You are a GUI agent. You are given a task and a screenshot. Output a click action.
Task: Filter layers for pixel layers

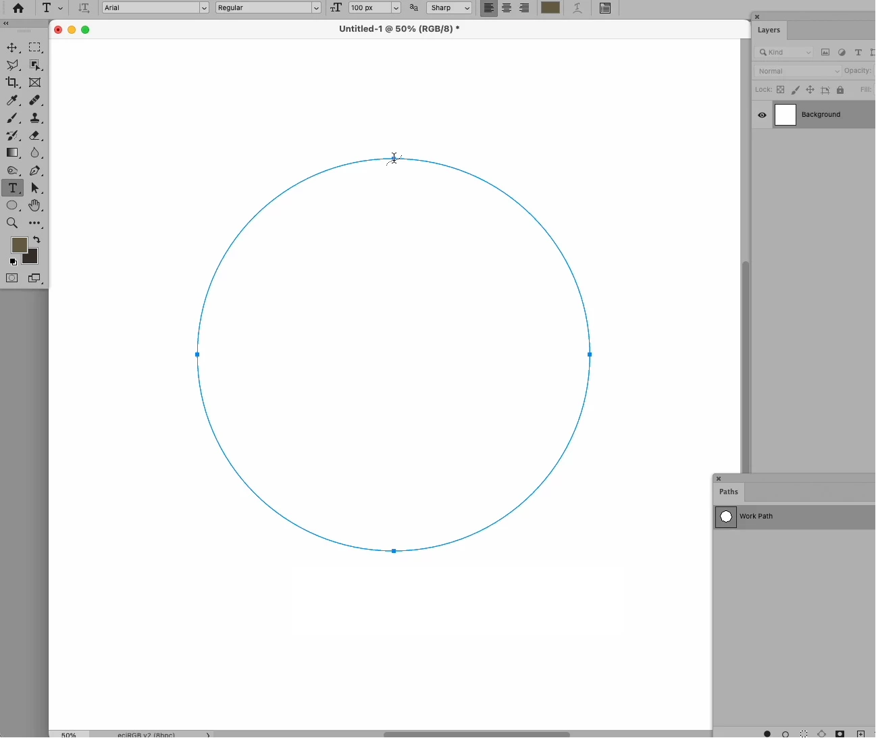point(825,53)
